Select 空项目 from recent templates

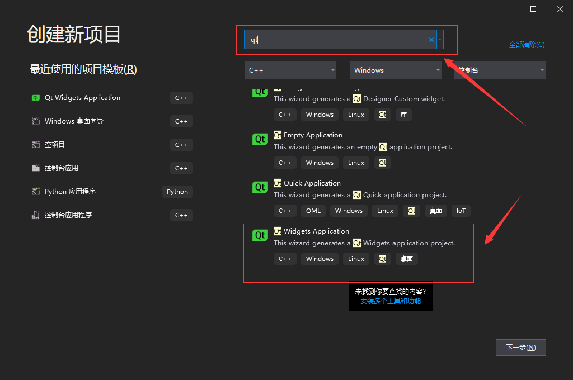pyautogui.click(x=112, y=145)
